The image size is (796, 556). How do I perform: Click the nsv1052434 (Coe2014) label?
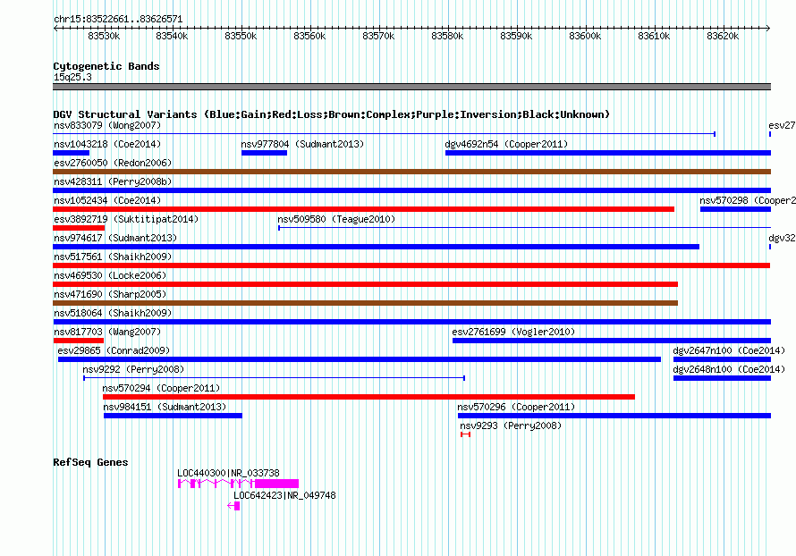click(107, 200)
